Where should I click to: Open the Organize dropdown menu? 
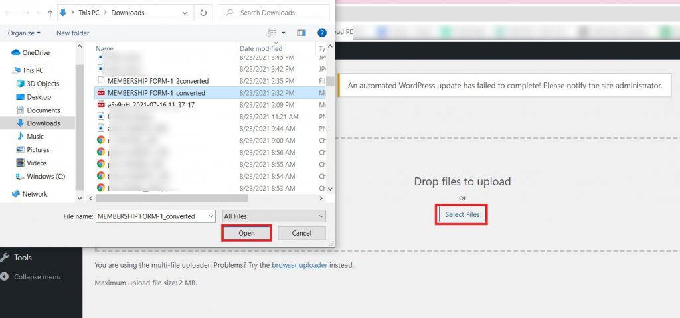point(24,33)
